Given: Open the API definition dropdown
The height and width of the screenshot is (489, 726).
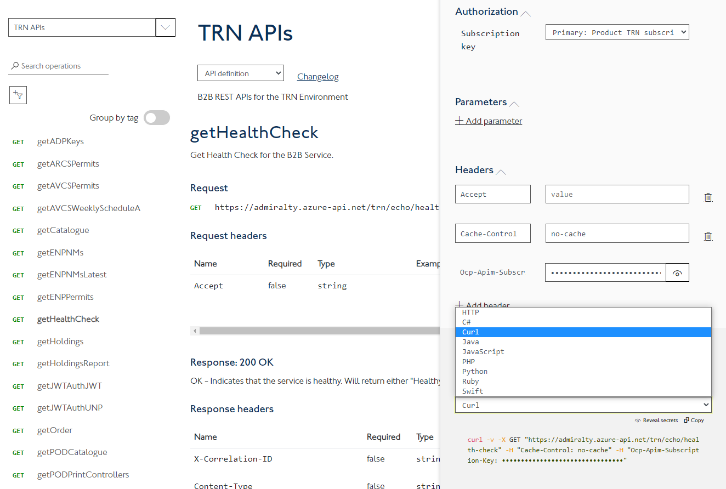Looking at the screenshot, I should [240, 73].
